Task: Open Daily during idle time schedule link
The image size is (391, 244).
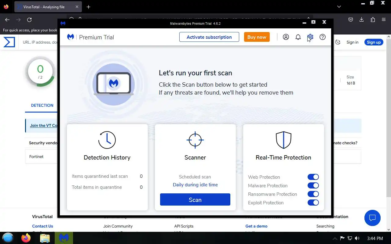Action: (x=195, y=185)
